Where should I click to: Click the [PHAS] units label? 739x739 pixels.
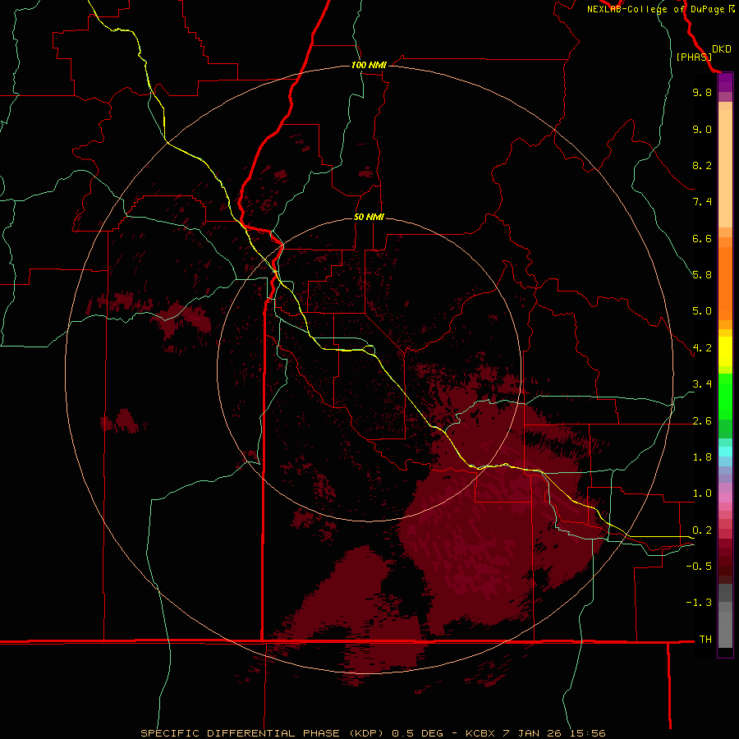[x=694, y=57]
